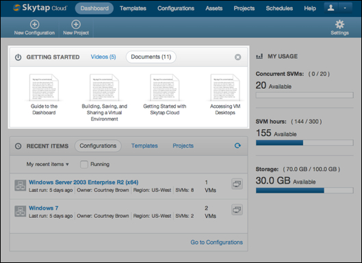362x263 pixels.
Task: Expand the My recent items dropdown
Action: coord(47,165)
